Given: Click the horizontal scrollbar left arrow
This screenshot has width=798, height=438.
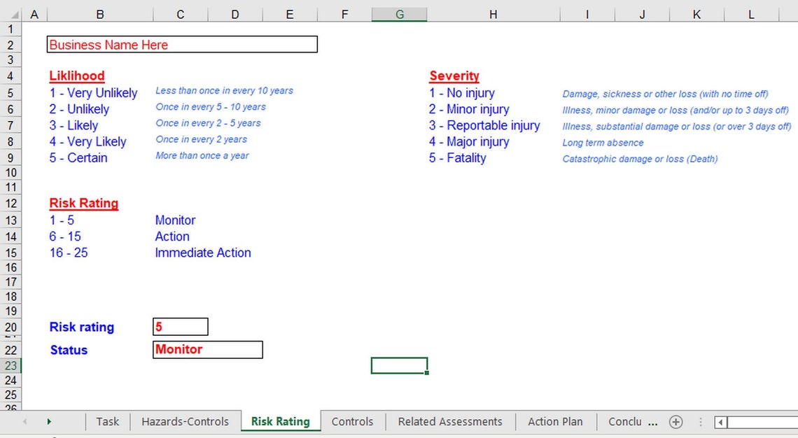Looking at the screenshot, I should (720, 422).
